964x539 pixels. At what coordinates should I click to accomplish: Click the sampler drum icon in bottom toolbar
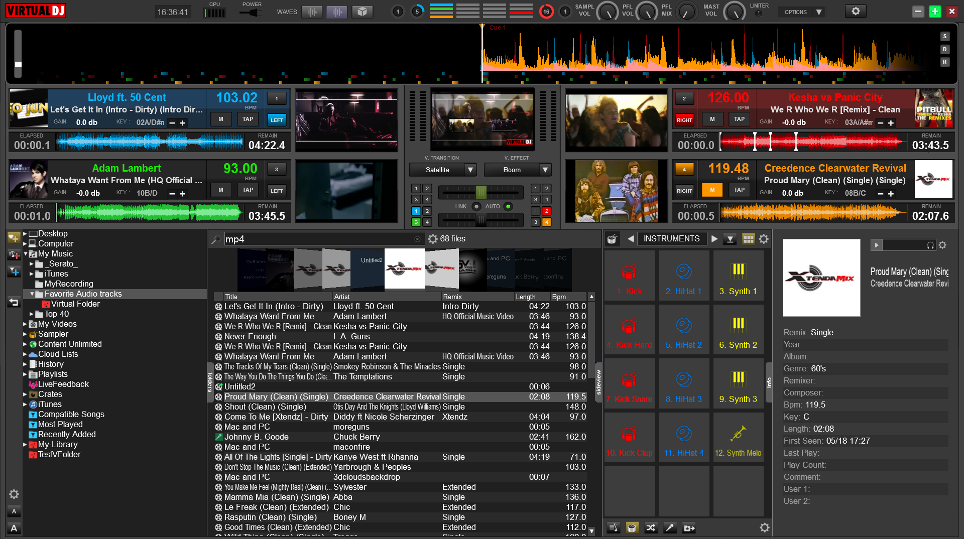(x=632, y=527)
